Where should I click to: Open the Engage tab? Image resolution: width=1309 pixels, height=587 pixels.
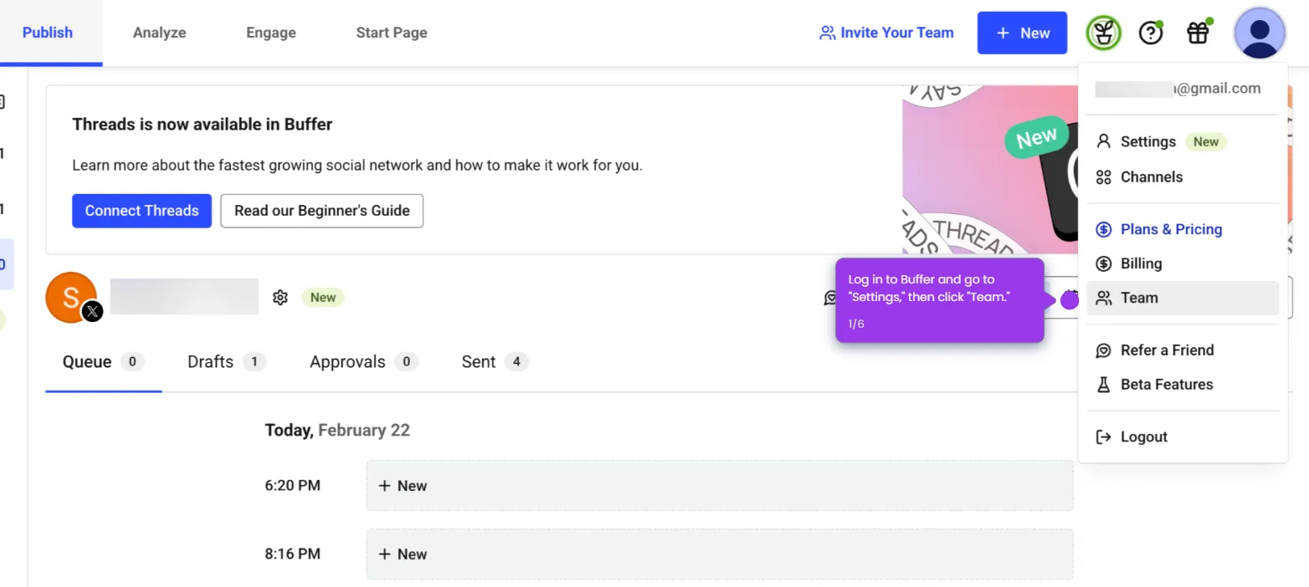pos(271,33)
